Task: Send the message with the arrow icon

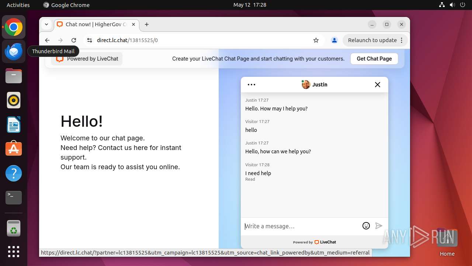Action: (379, 226)
